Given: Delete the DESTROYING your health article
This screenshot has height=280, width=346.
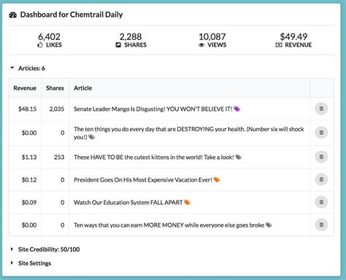Looking at the screenshot, I should 321,133.
